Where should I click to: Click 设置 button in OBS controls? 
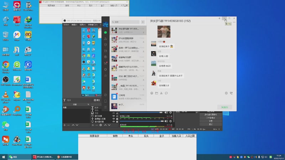point(211,121)
